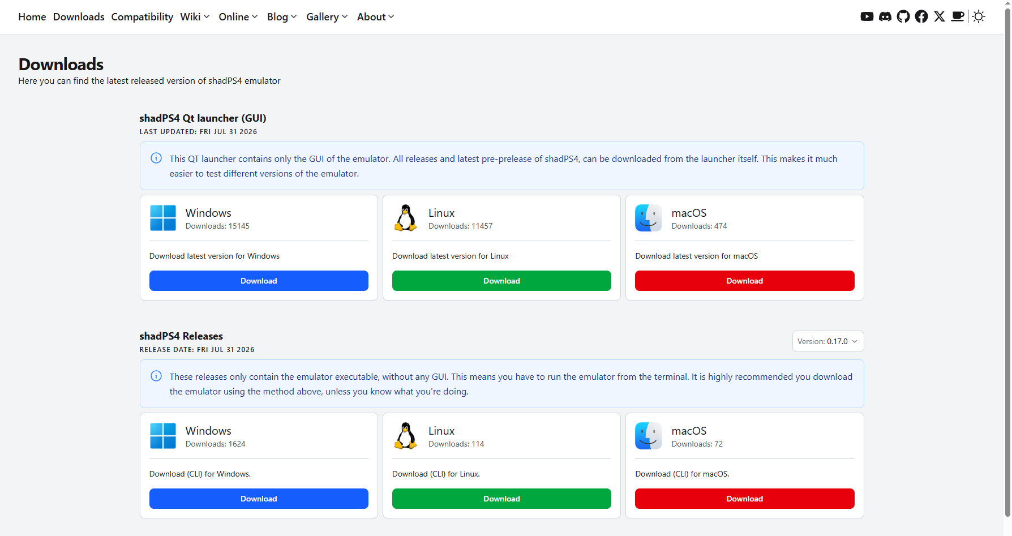Click the macOS Finder icon in the Qt launcher section
Screen dimensions: 1012x536
pos(649,218)
